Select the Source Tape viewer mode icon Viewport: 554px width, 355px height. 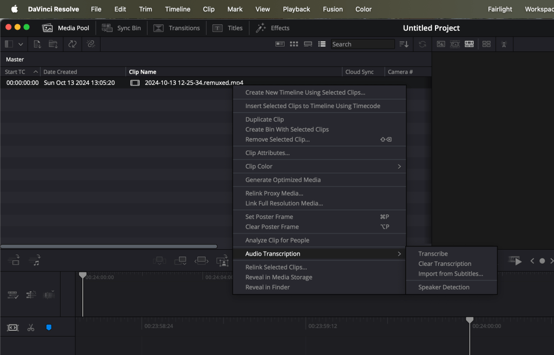[454, 44]
